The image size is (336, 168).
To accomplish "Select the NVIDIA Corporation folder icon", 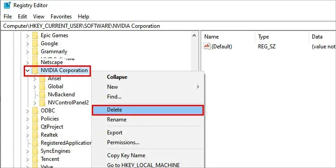I will tap(35, 70).
